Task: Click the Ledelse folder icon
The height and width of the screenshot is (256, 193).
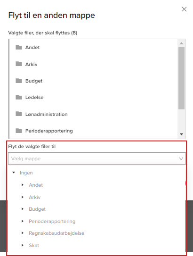Action: (x=19, y=97)
